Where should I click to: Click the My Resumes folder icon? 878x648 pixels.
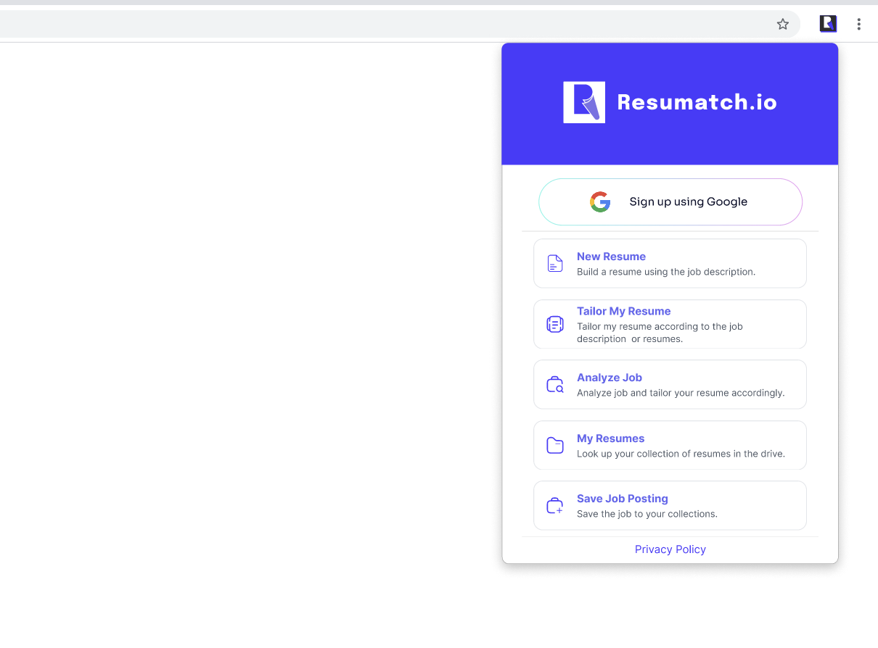click(x=555, y=445)
